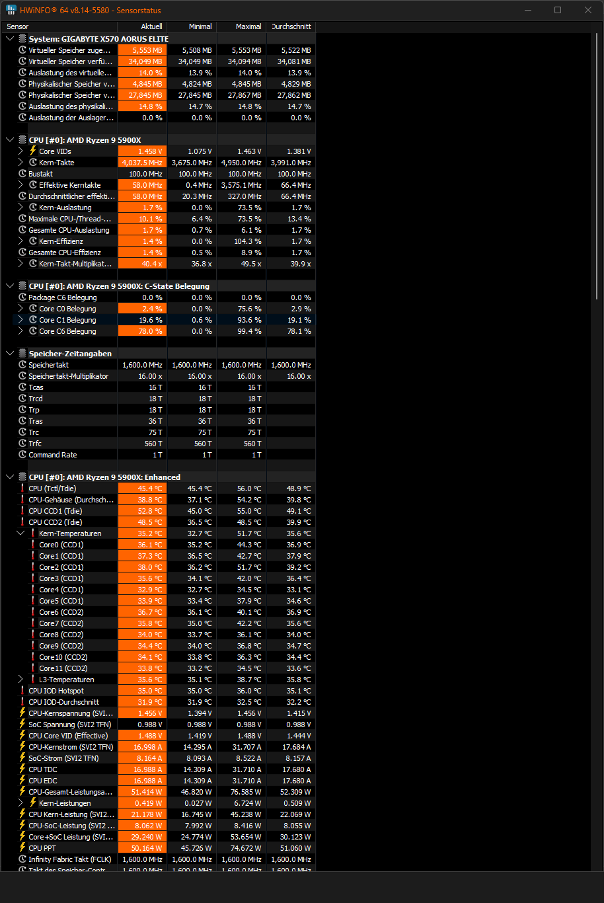
Task: Click the clock icon beside Bustakt
Action: pyautogui.click(x=22, y=174)
